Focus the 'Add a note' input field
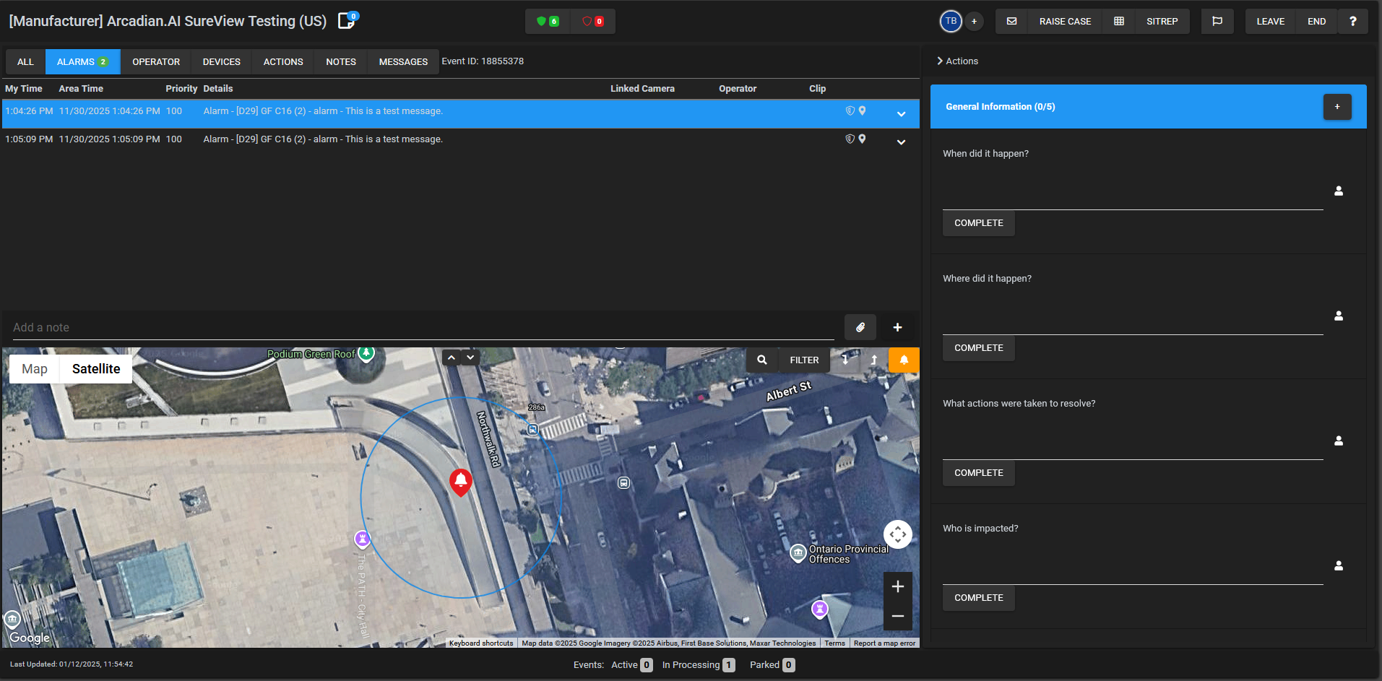The height and width of the screenshot is (681, 1382). [x=423, y=328]
